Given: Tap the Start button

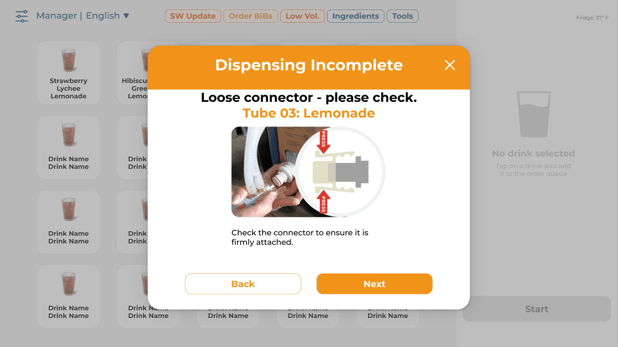Looking at the screenshot, I should pos(536,309).
